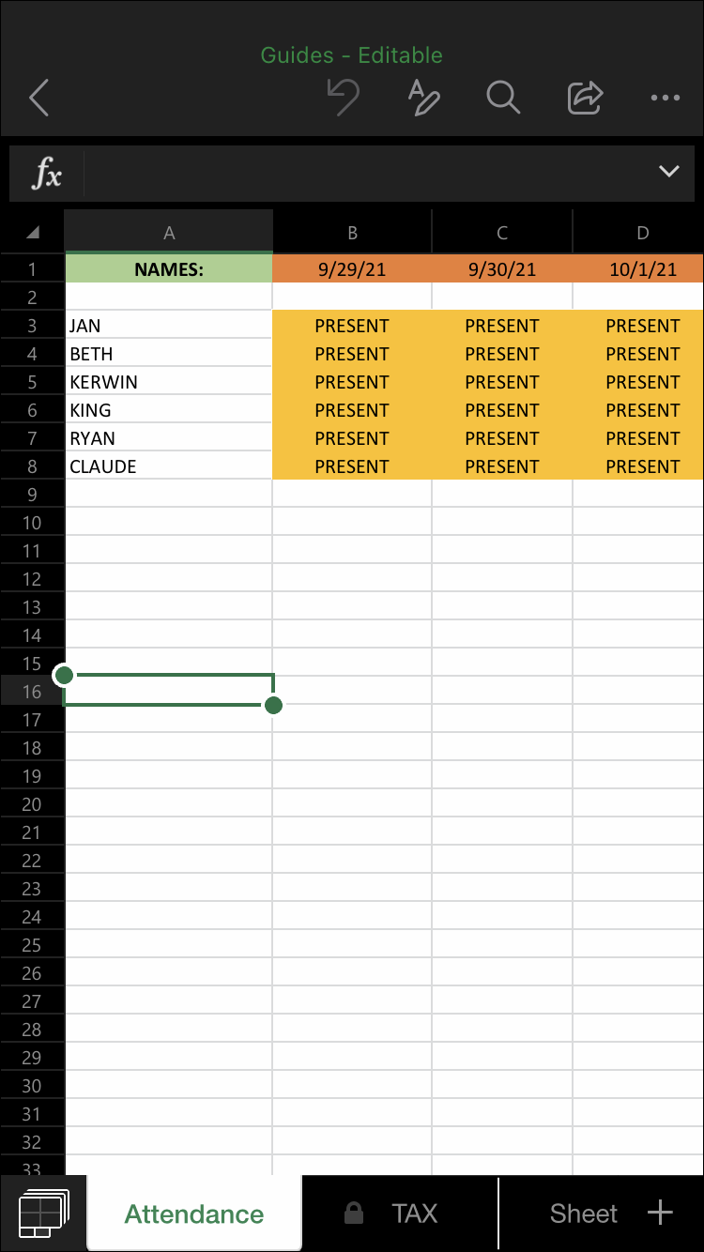Click the formula bar input field
This screenshot has width=704, height=1252.
(366, 174)
